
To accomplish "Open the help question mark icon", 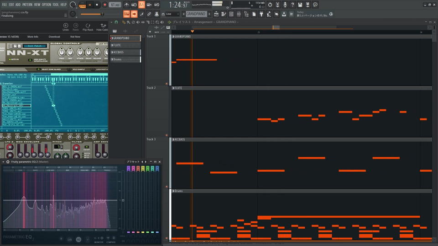I will point(292,5).
